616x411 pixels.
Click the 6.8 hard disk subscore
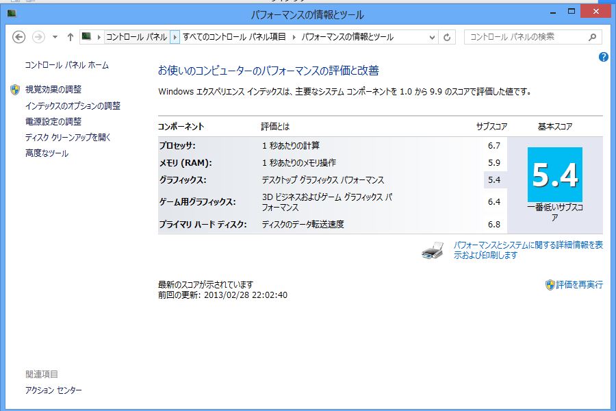point(493,224)
